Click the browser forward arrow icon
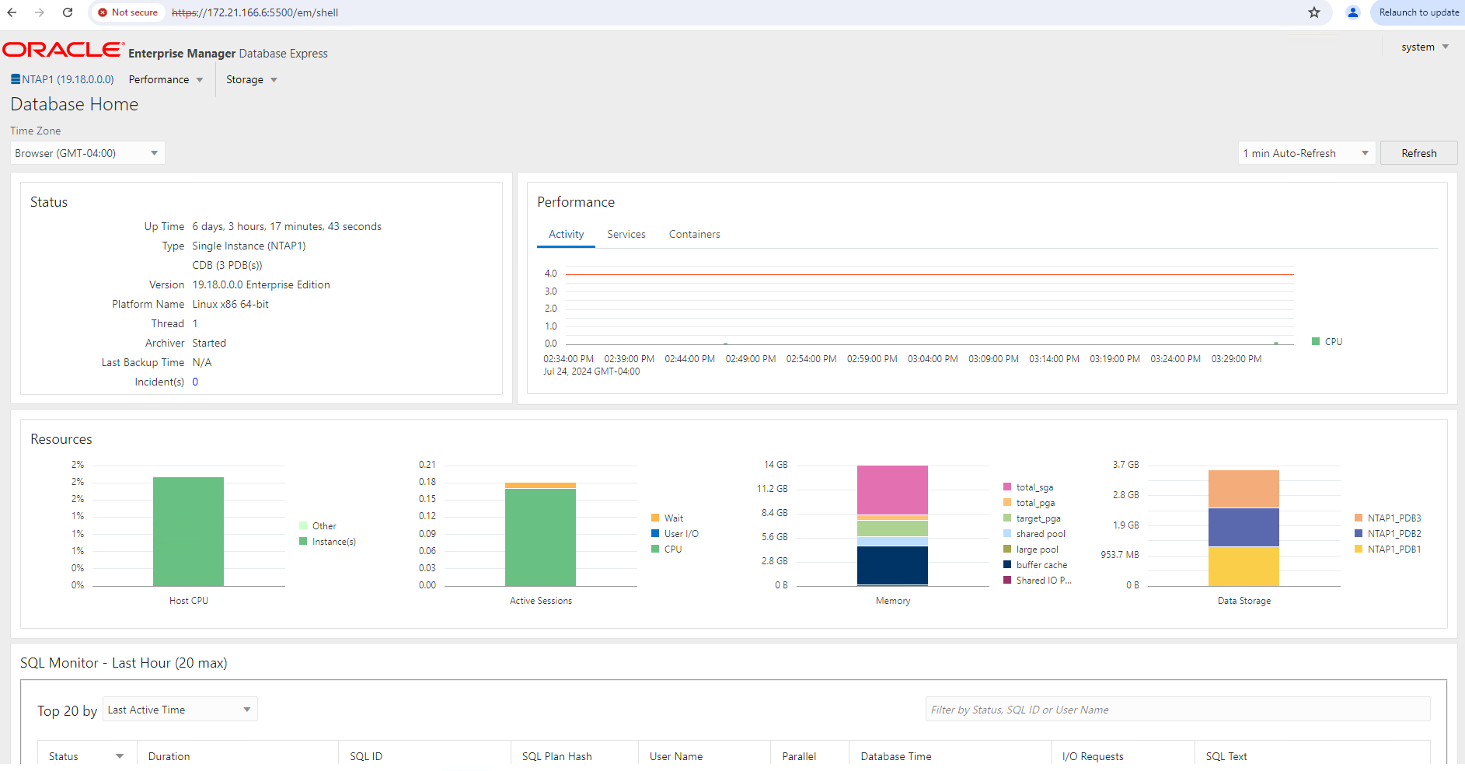The image size is (1465, 771). tap(40, 12)
